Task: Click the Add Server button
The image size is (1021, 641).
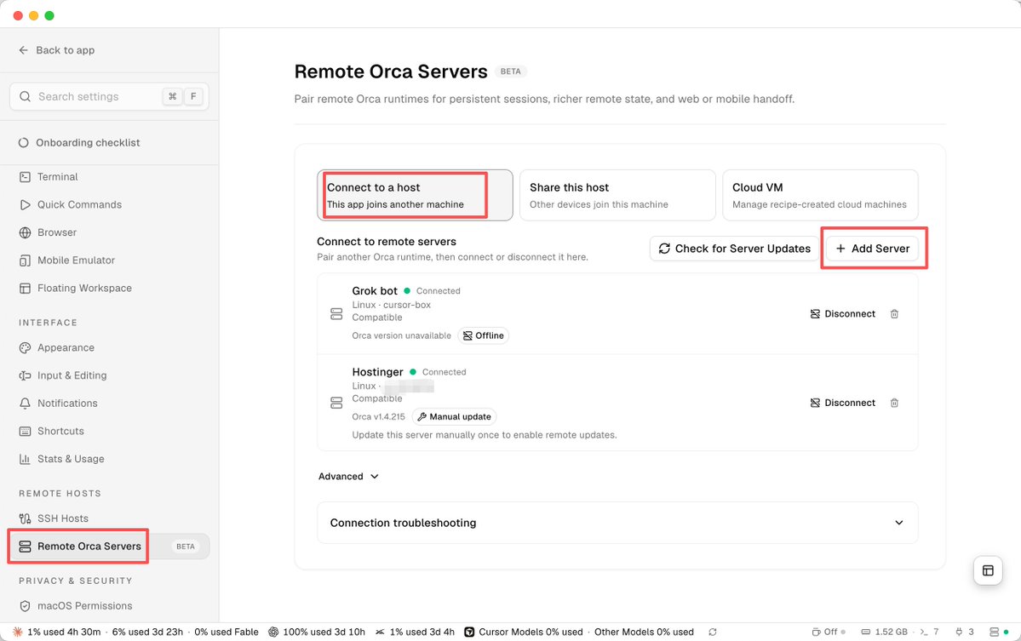Action: pos(873,249)
